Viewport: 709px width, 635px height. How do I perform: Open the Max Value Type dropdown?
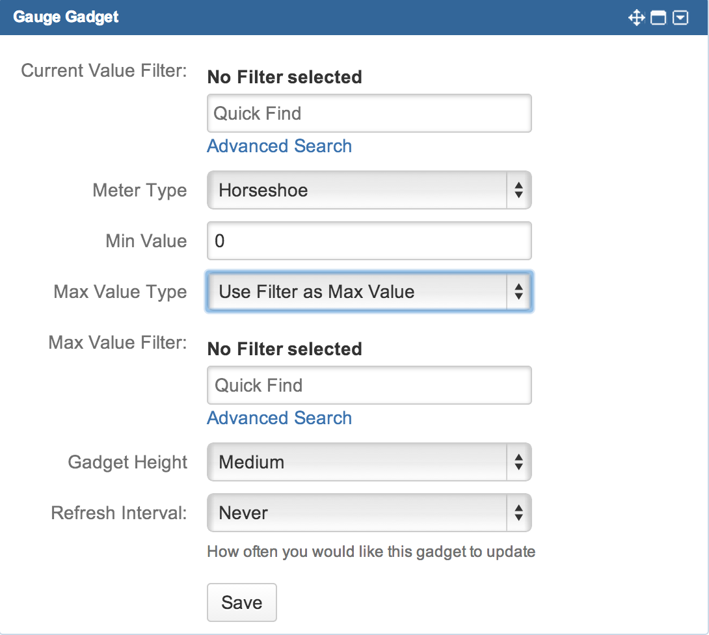tap(364, 291)
